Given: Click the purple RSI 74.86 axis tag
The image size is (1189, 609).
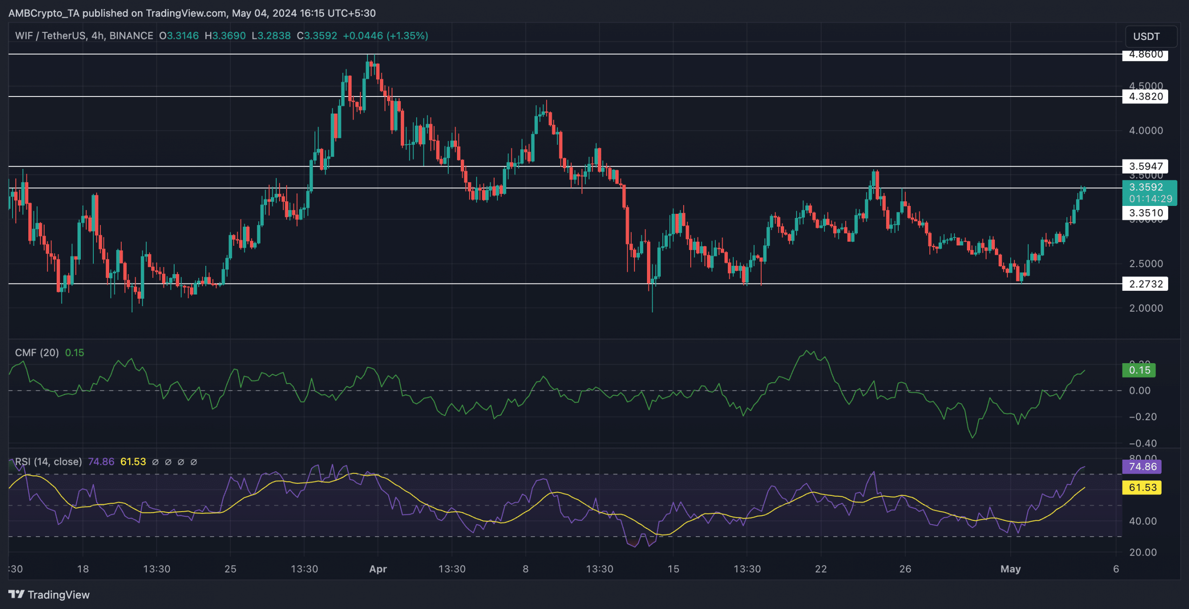Looking at the screenshot, I should coord(1142,467).
